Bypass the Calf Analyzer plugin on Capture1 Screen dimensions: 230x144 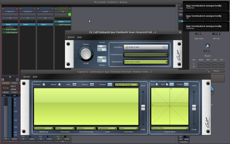(x=4, y=33)
